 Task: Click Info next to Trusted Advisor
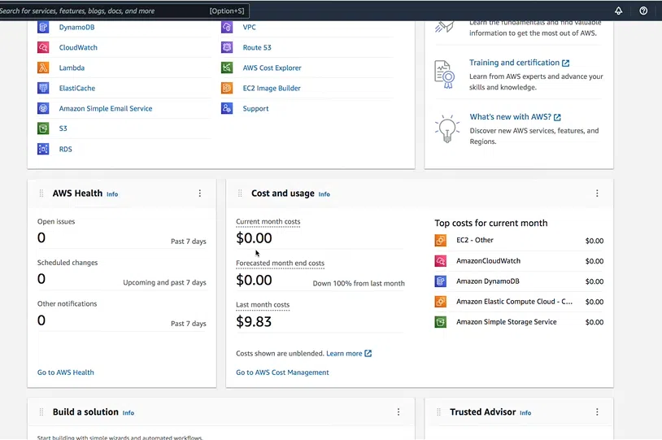(x=525, y=413)
